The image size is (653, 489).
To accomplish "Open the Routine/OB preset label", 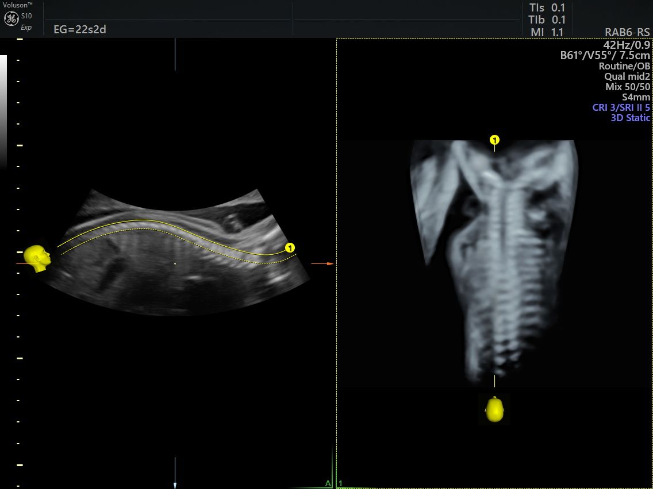I will point(624,66).
